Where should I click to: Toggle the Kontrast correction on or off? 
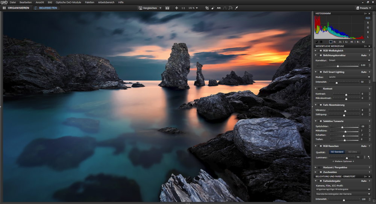(320, 88)
